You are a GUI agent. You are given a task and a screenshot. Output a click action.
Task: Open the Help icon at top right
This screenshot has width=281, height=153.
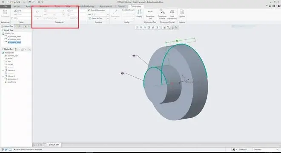(279, 6)
